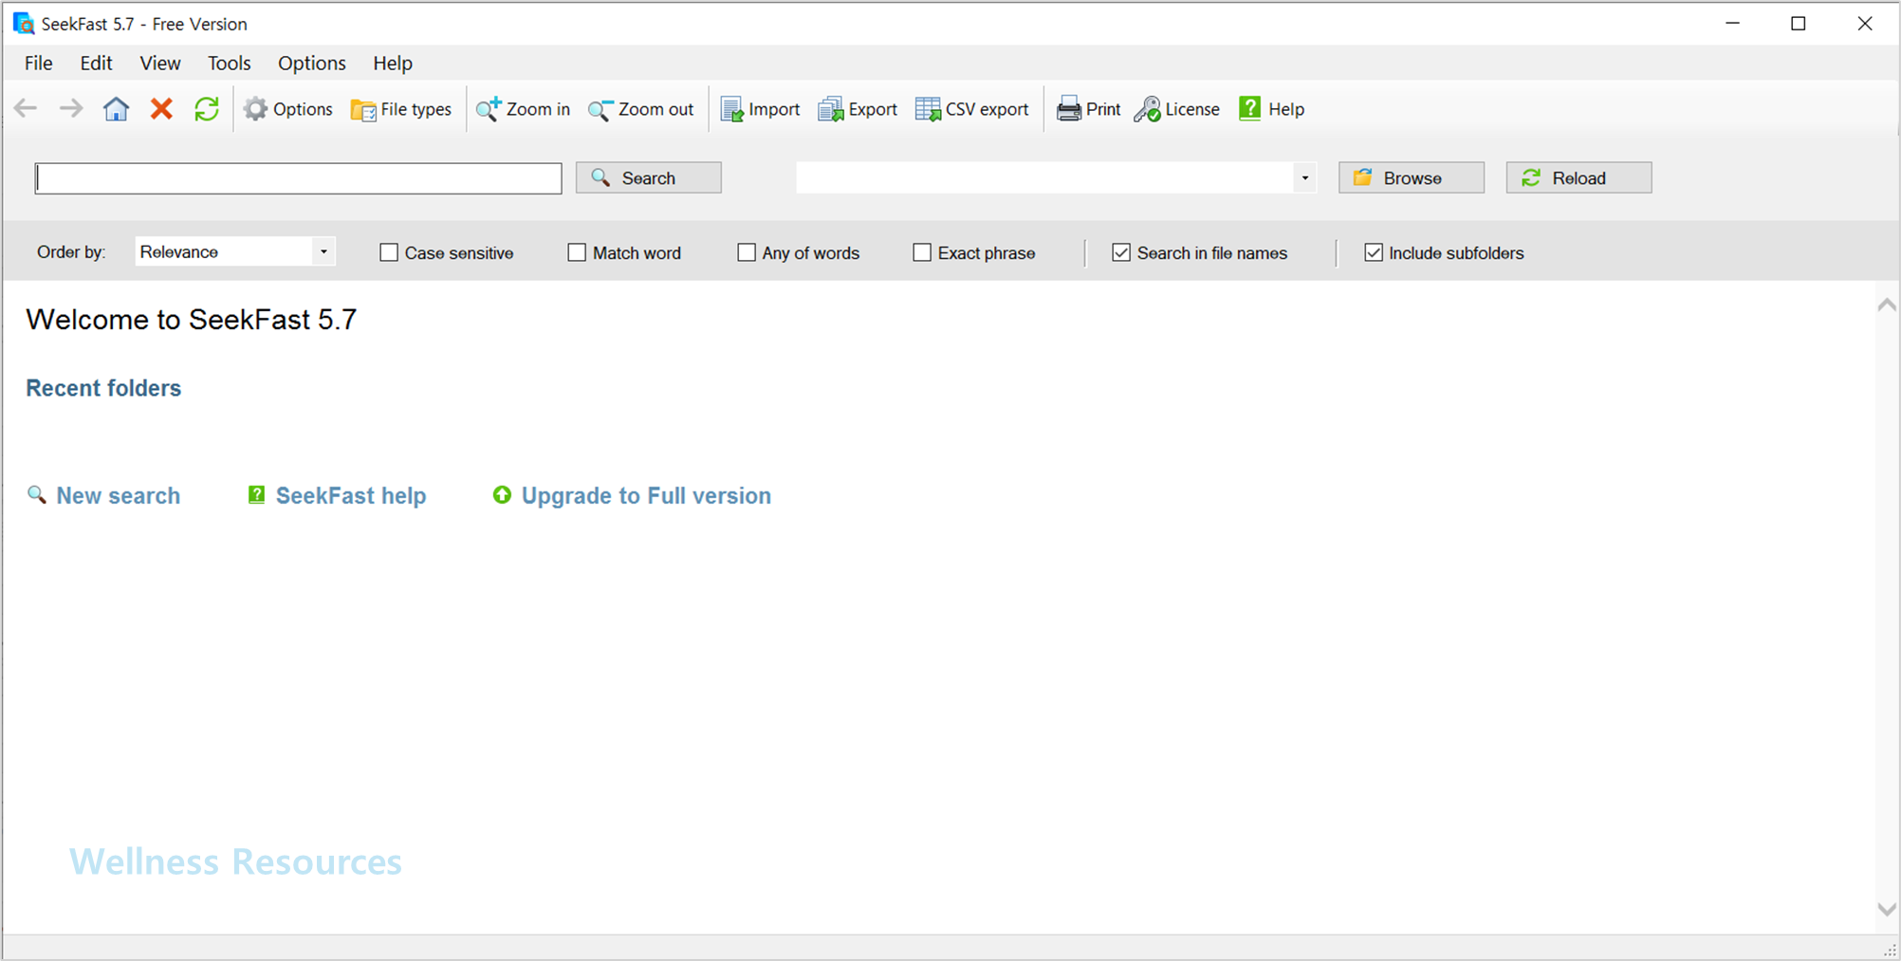Click Zoom in toolbar icon

(523, 109)
